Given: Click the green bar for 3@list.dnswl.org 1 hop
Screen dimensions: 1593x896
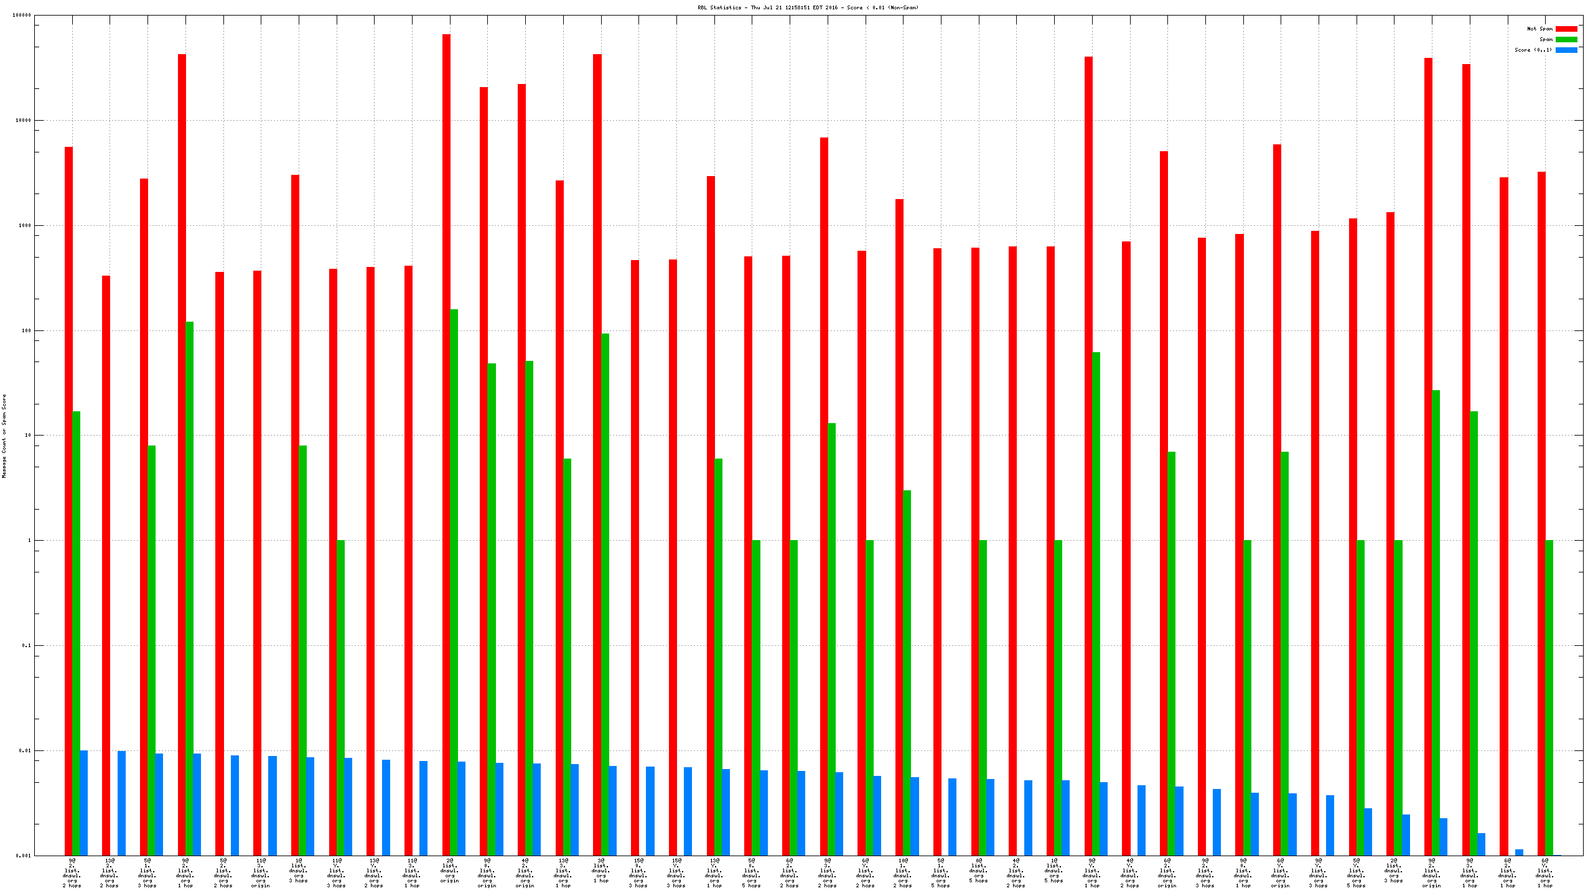Looking at the screenshot, I should click(x=605, y=591).
